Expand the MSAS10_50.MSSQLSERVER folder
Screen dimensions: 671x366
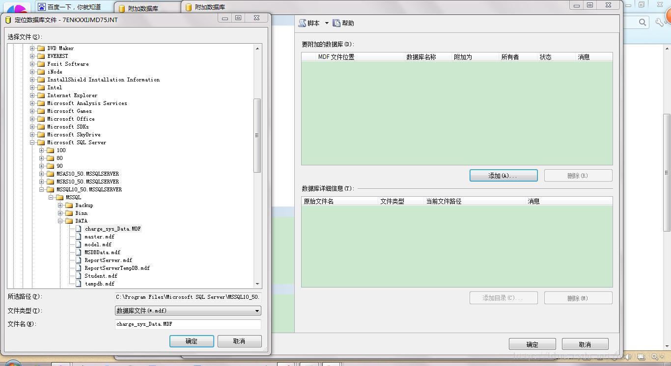tap(42, 174)
